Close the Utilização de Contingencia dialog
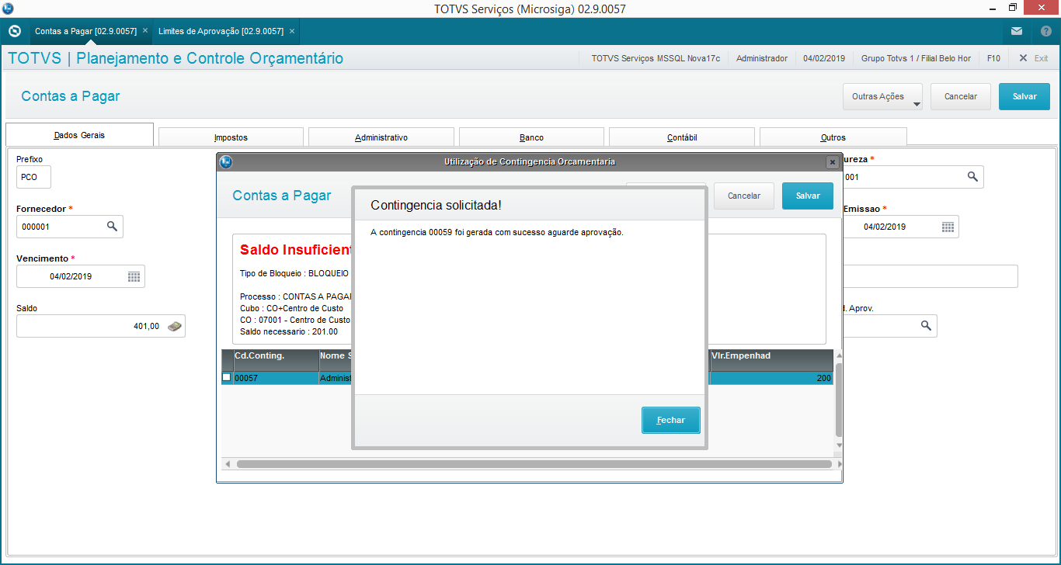Image resolution: width=1061 pixels, height=565 pixels. click(x=832, y=162)
